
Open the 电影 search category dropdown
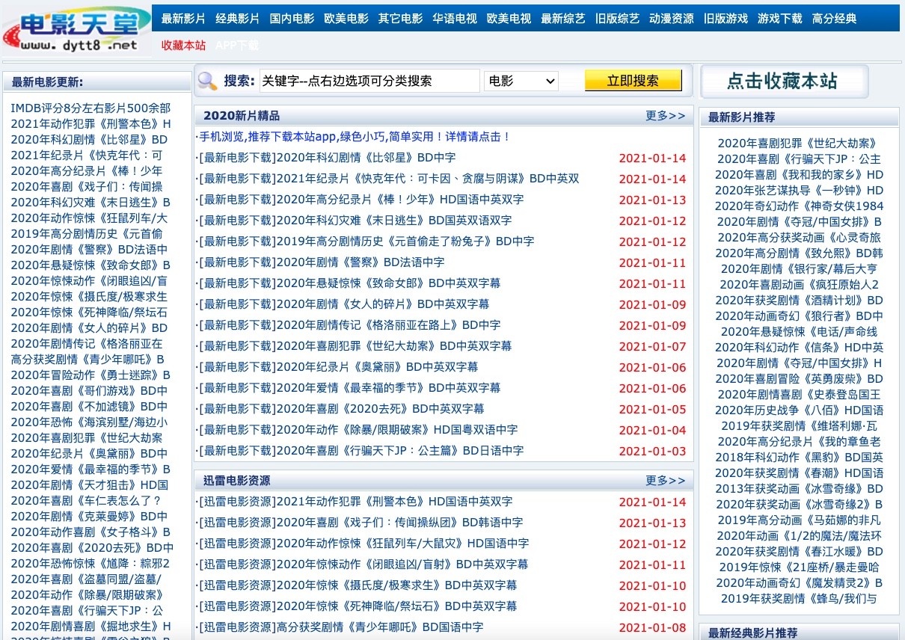(x=521, y=81)
